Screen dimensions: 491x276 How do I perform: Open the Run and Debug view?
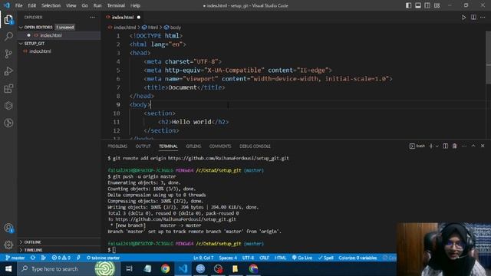click(8, 71)
